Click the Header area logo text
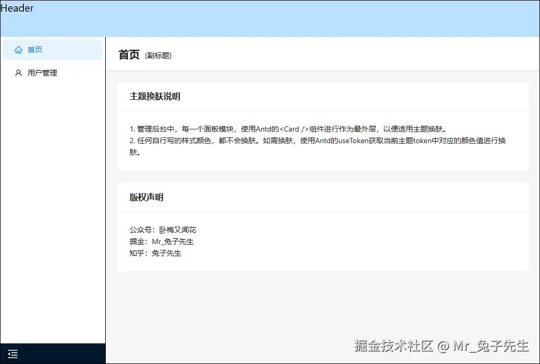 17,8
